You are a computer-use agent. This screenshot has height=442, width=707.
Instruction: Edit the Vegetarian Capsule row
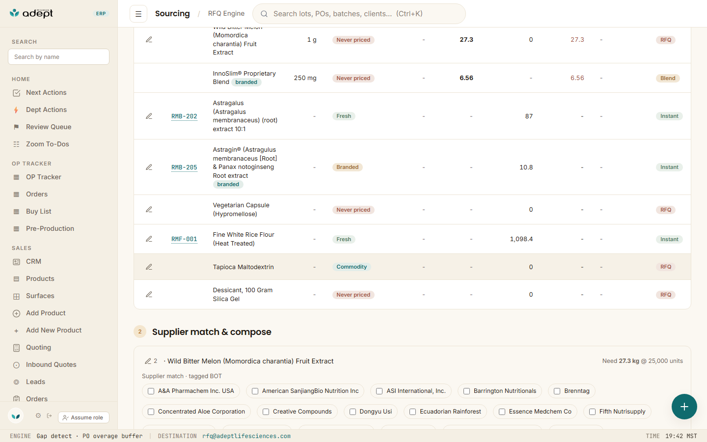tap(149, 209)
